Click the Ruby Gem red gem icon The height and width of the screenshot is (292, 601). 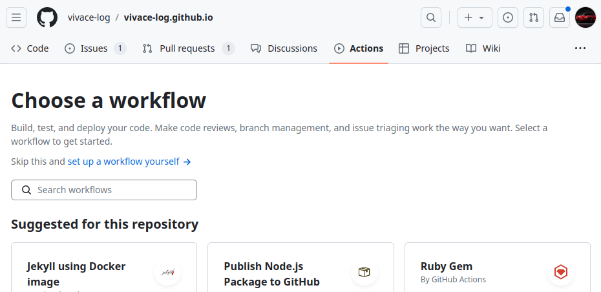click(x=561, y=273)
